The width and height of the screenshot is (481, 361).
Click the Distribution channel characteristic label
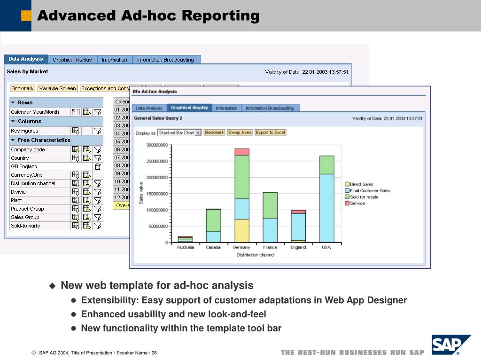[x=33, y=183]
